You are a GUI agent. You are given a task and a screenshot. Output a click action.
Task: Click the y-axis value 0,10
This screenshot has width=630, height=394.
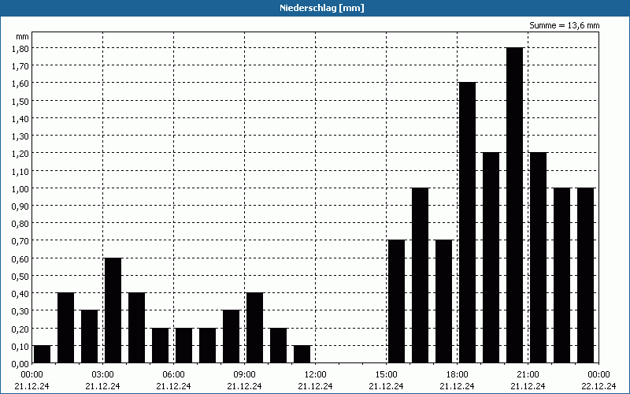click(20, 346)
